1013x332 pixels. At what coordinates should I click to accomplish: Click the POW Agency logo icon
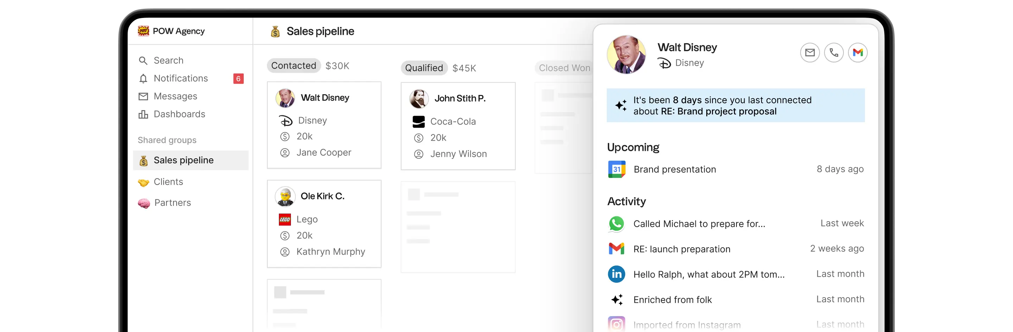(x=143, y=31)
